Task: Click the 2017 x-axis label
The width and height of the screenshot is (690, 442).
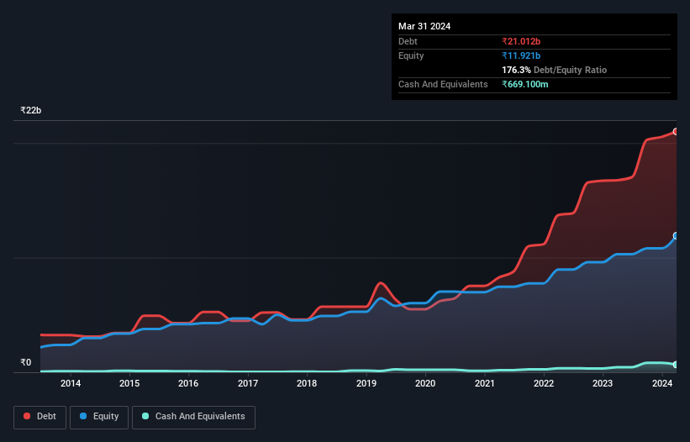Action: click(248, 383)
